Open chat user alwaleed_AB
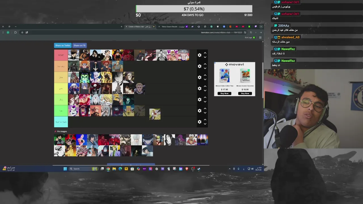This screenshot has width=363, height=204. [x=290, y=37]
